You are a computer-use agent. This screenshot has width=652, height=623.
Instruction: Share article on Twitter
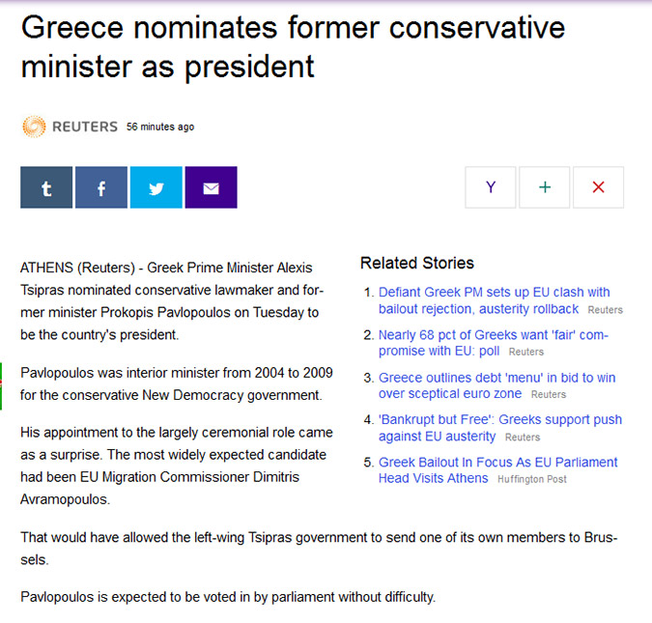point(156,187)
